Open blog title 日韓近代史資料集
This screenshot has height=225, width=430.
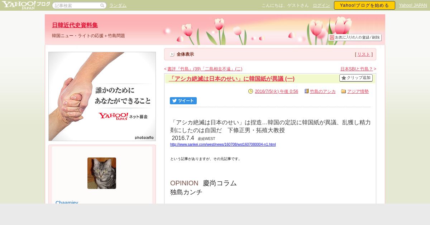coord(75,25)
